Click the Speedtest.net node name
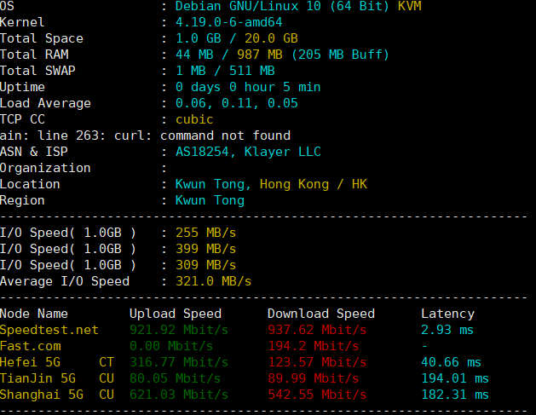This screenshot has height=415, width=536. click(49, 331)
